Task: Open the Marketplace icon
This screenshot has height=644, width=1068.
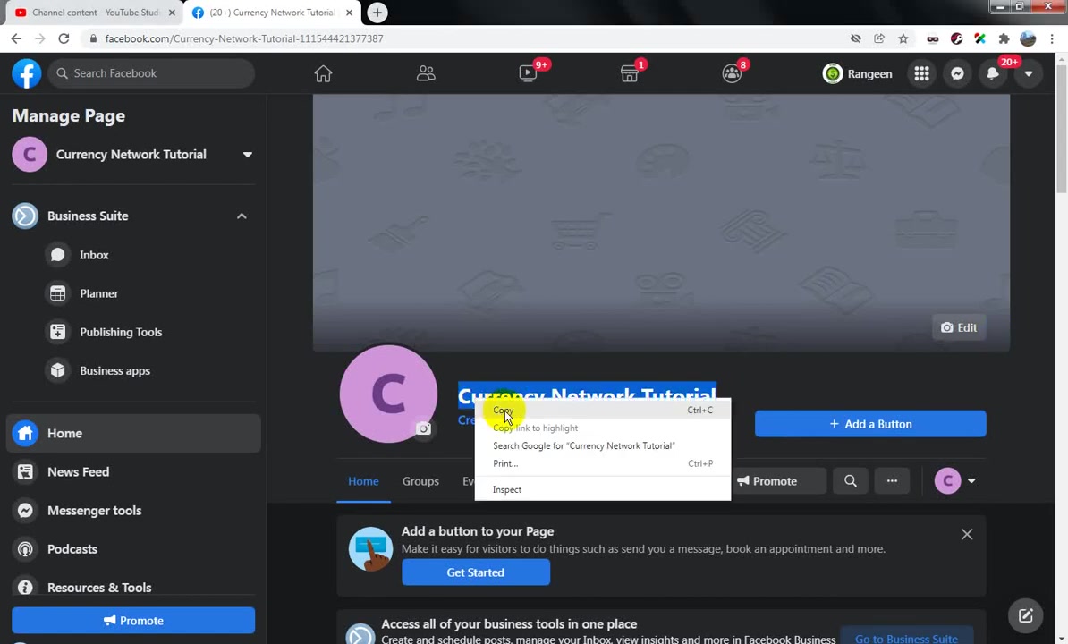Action: pyautogui.click(x=630, y=73)
